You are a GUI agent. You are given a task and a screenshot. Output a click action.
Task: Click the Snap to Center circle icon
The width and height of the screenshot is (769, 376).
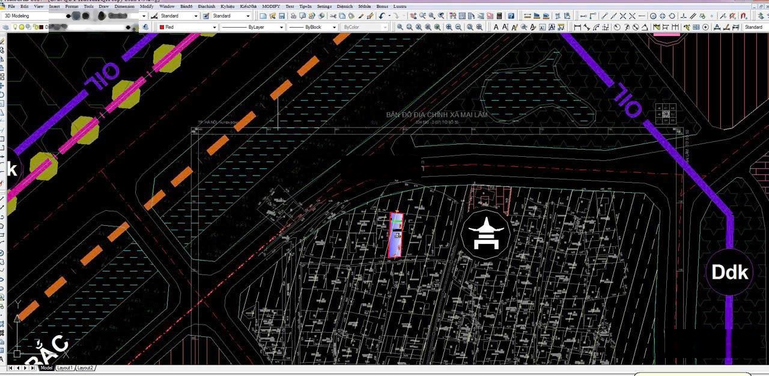(653, 16)
